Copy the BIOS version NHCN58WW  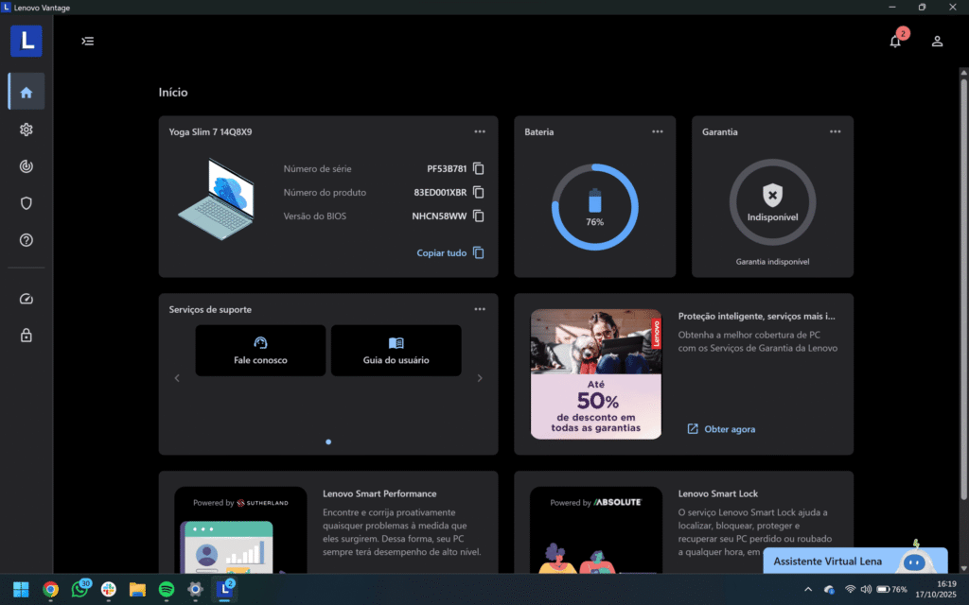click(479, 216)
